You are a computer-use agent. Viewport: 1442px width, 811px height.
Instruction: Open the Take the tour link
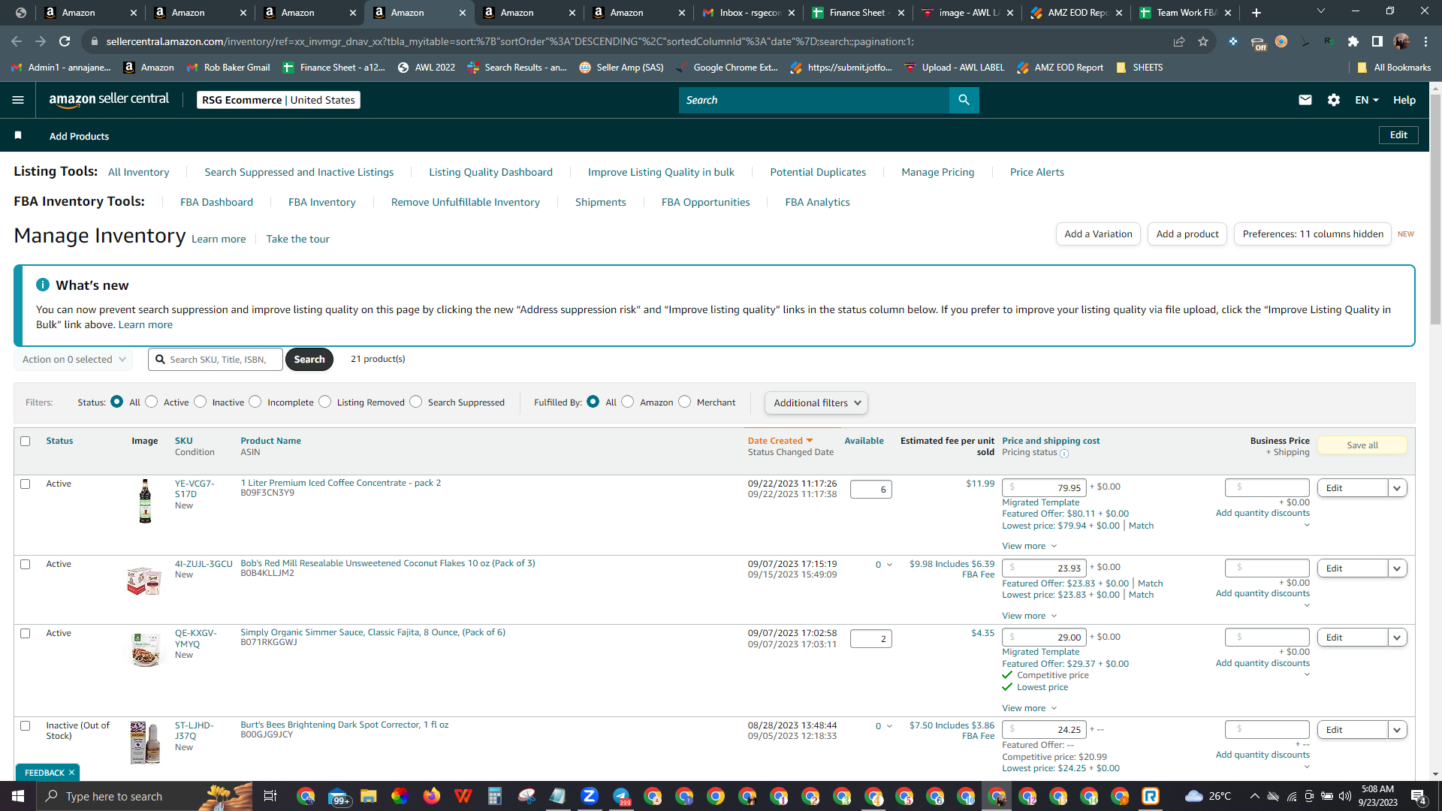297,239
